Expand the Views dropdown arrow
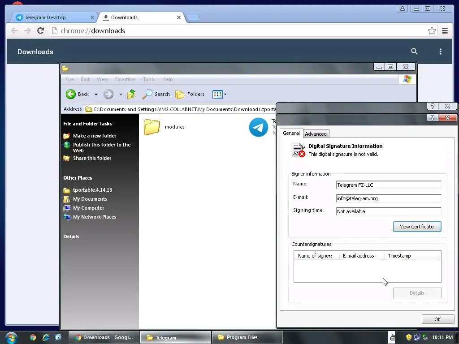 pyautogui.click(x=225, y=95)
